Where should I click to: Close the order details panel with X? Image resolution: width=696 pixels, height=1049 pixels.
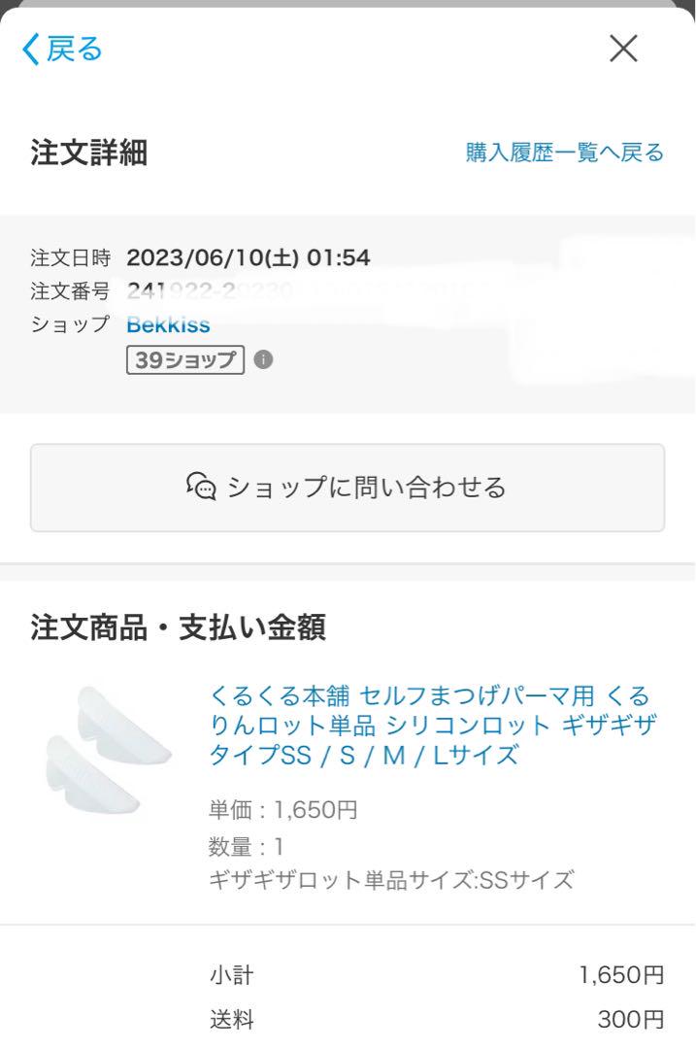click(623, 49)
